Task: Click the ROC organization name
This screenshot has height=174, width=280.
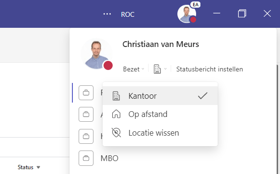Action: [128, 14]
